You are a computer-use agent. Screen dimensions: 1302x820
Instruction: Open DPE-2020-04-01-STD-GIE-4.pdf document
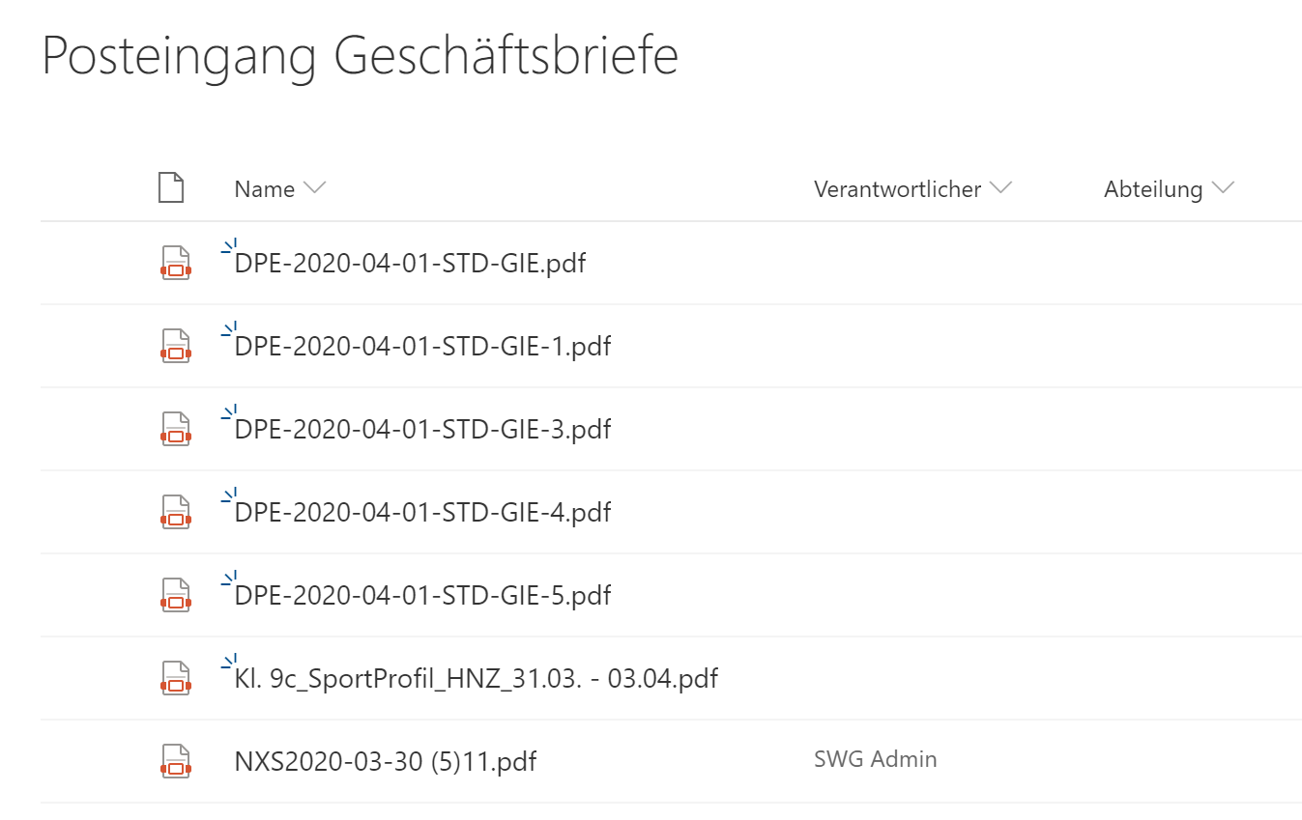point(422,512)
